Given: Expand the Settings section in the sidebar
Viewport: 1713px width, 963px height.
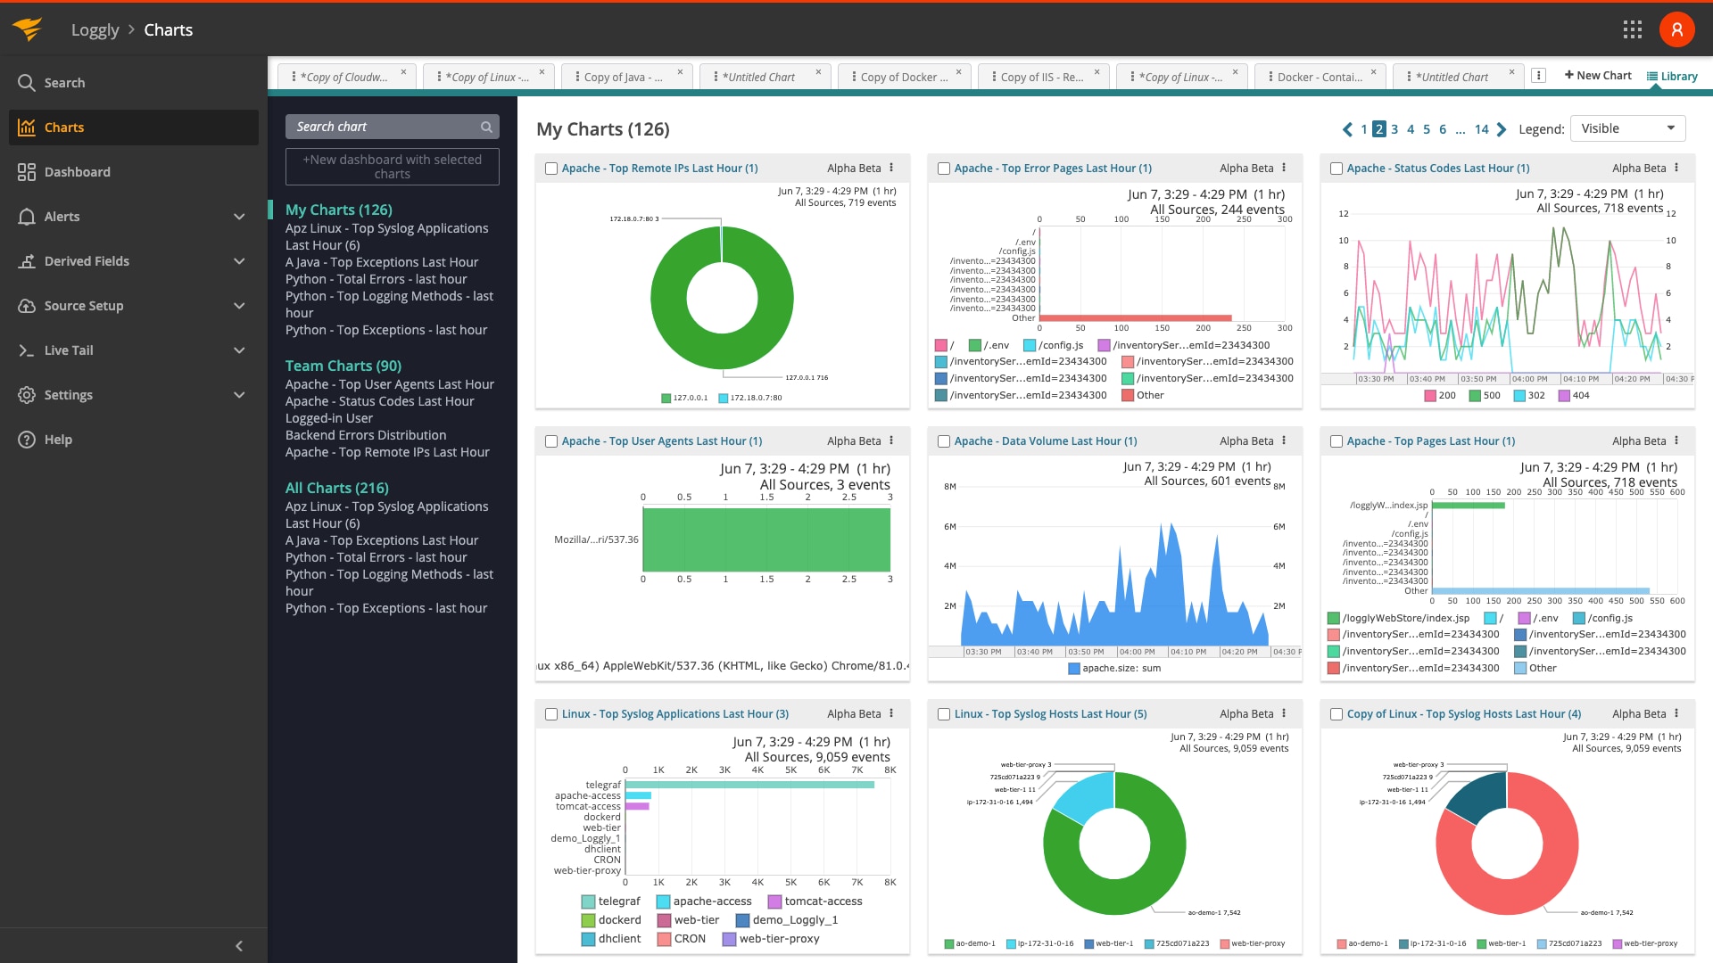Looking at the screenshot, I should click(238, 394).
